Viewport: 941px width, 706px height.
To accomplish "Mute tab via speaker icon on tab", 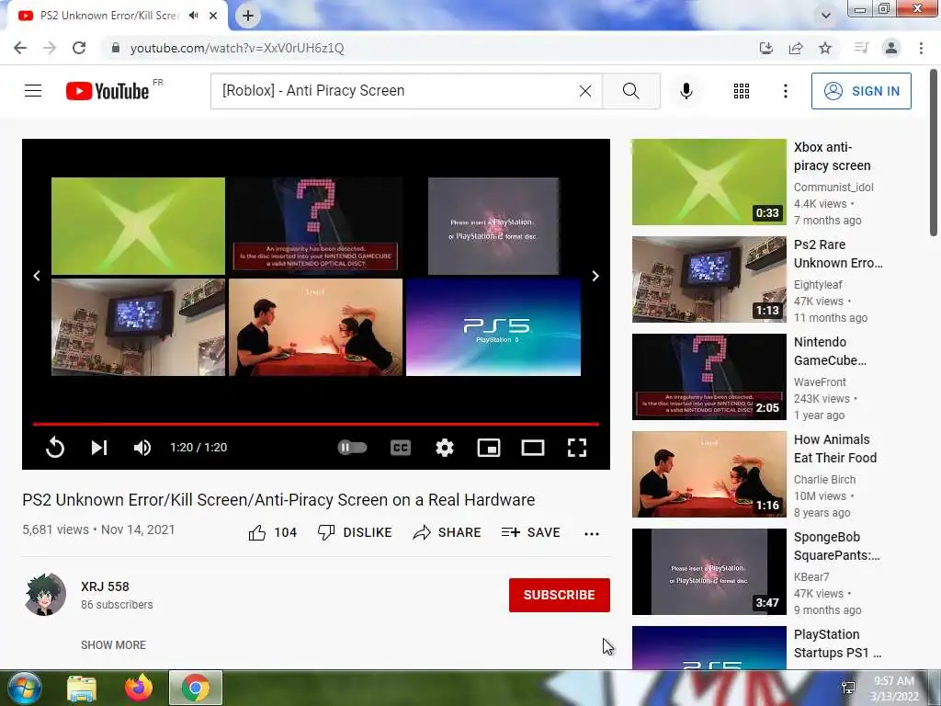I will pyautogui.click(x=193, y=16).
